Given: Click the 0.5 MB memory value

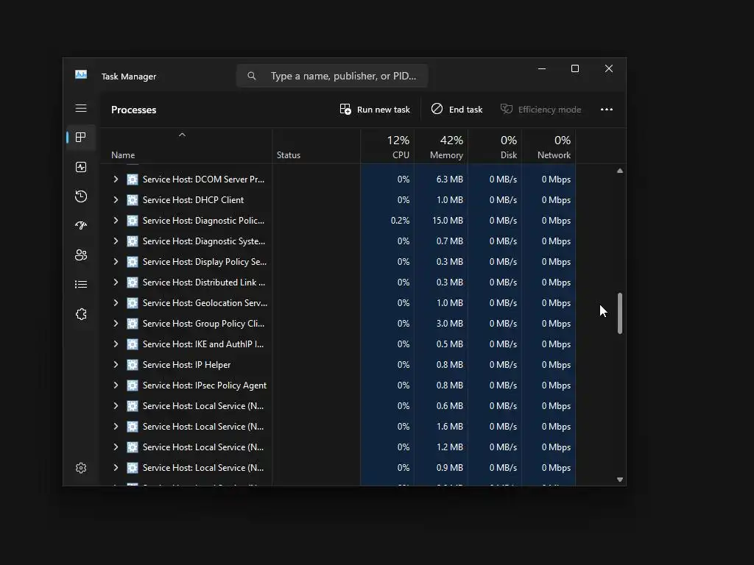Looking at the screenshot, I should click(450, 344).
